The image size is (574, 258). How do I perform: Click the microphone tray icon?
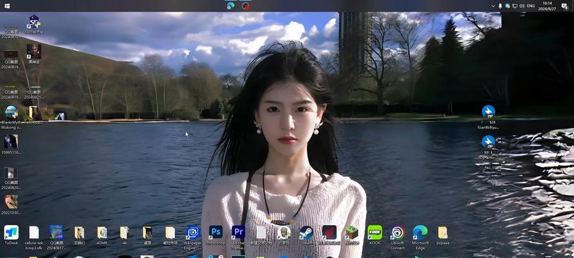click(500, 6)
